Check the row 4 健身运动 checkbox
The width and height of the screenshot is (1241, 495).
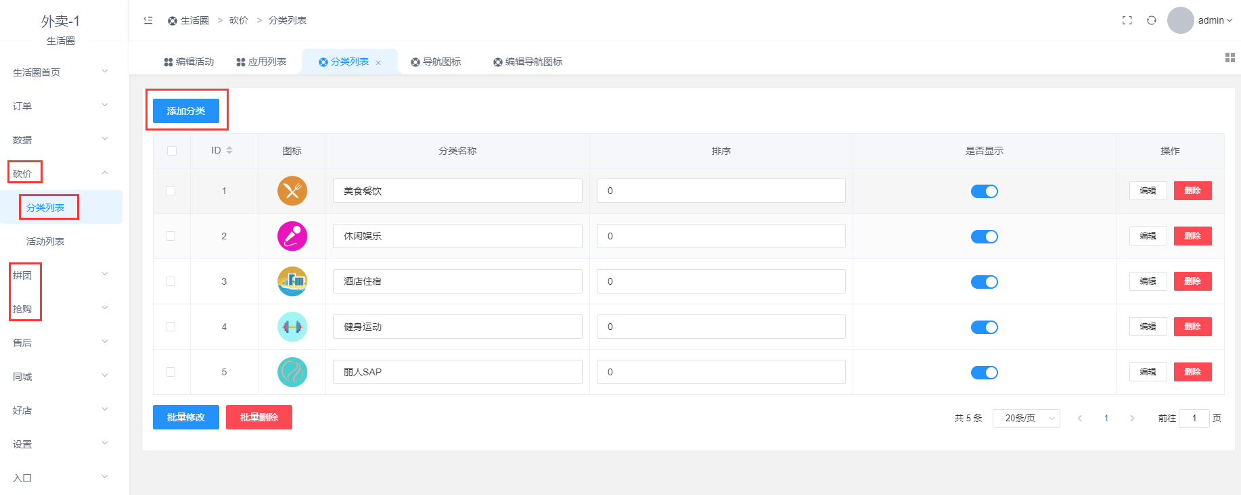click(171, 327)
